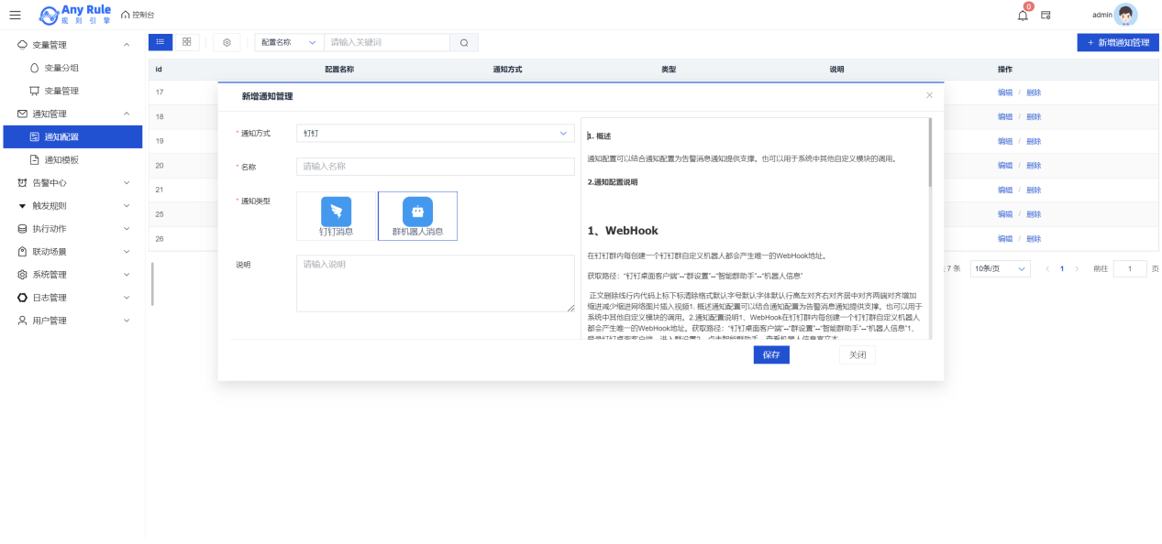Open the 通知方式 dropdown showing 钉钉
1162x544 pixels.
[x=435, y=134]
